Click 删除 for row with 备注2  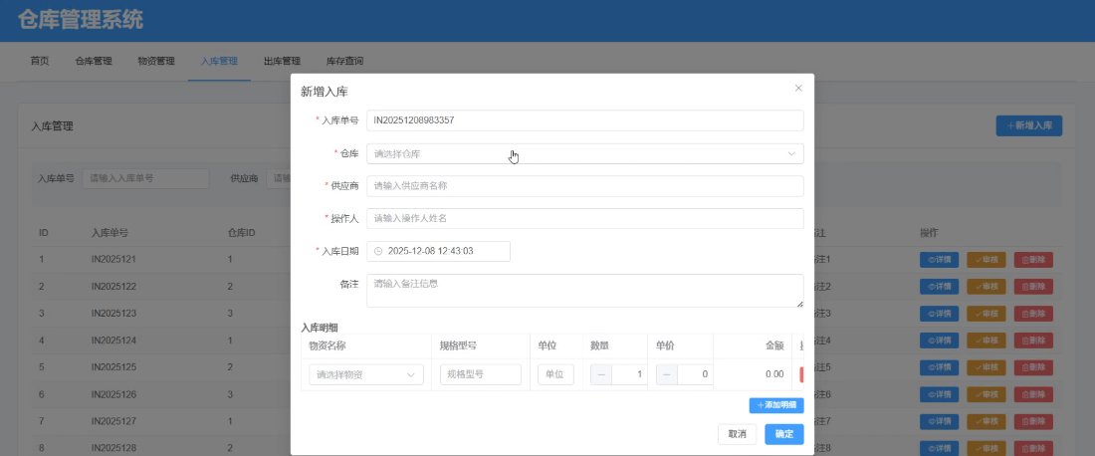[x=1033, y=287]
